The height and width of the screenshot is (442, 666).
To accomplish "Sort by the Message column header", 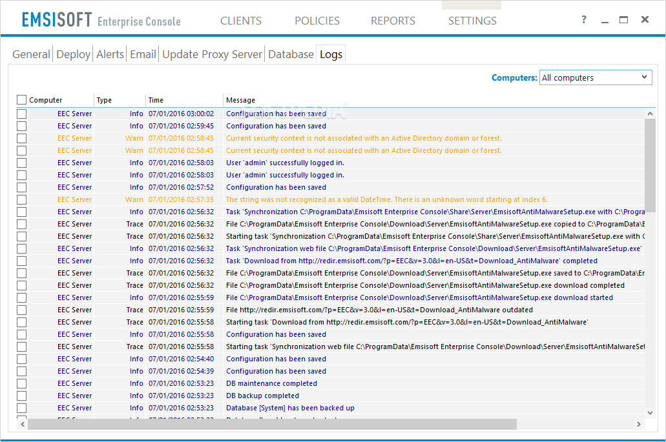I will point(240,100).
